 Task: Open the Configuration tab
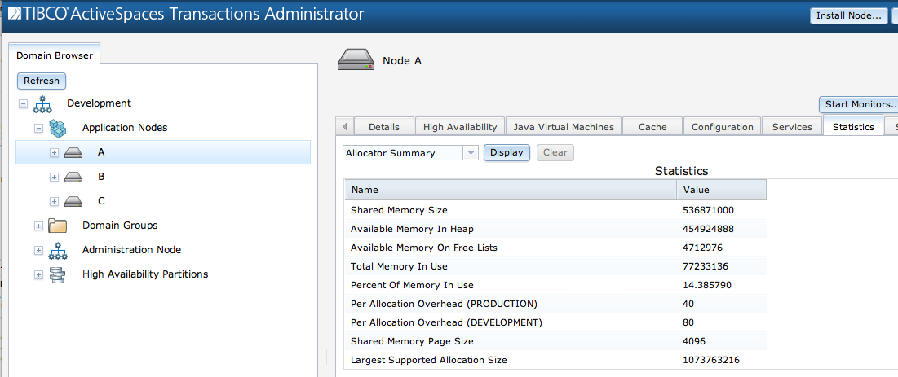(722, 127)
